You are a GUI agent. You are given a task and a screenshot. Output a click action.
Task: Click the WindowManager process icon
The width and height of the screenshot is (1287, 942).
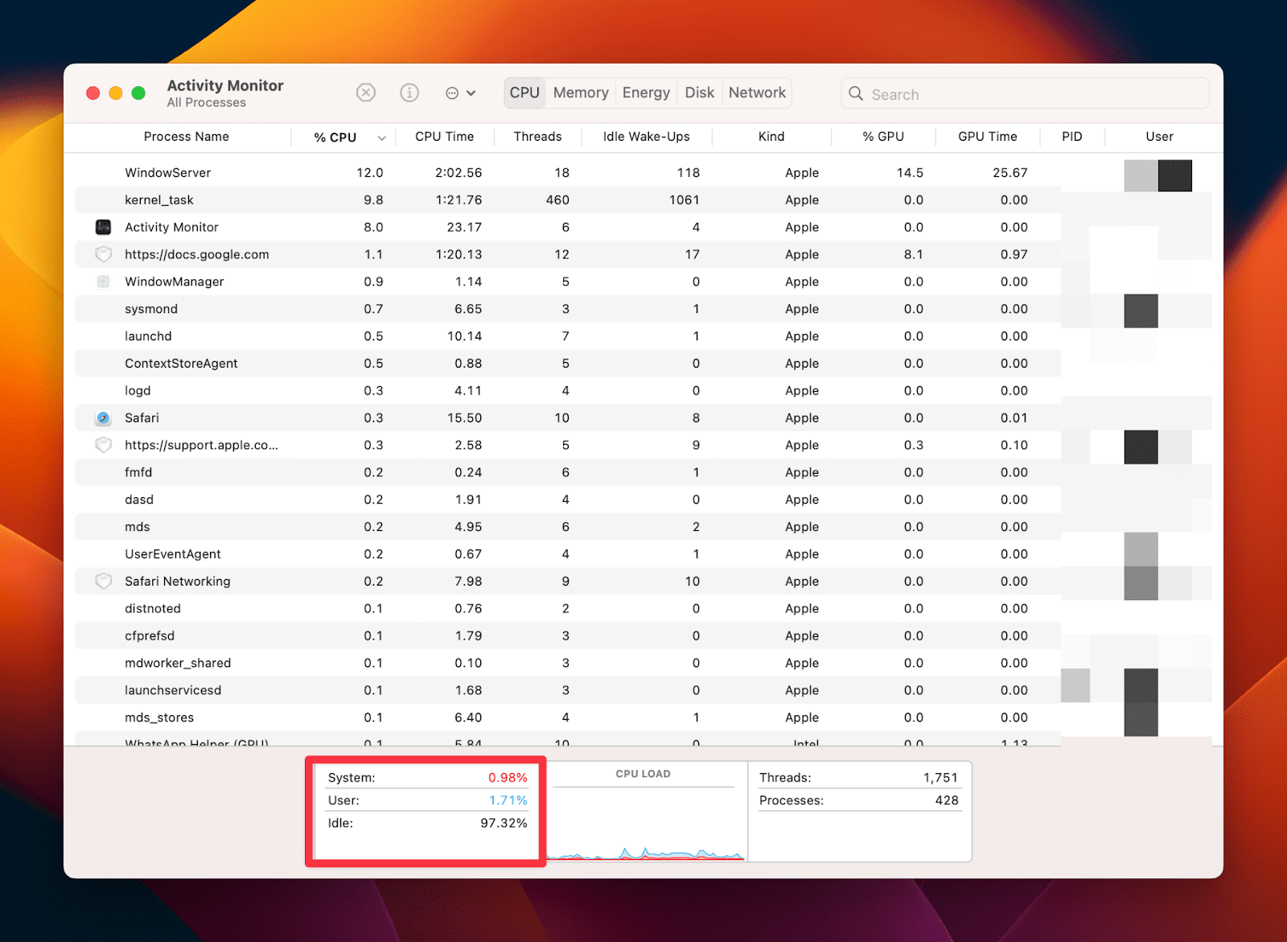(x=103, y=282)
